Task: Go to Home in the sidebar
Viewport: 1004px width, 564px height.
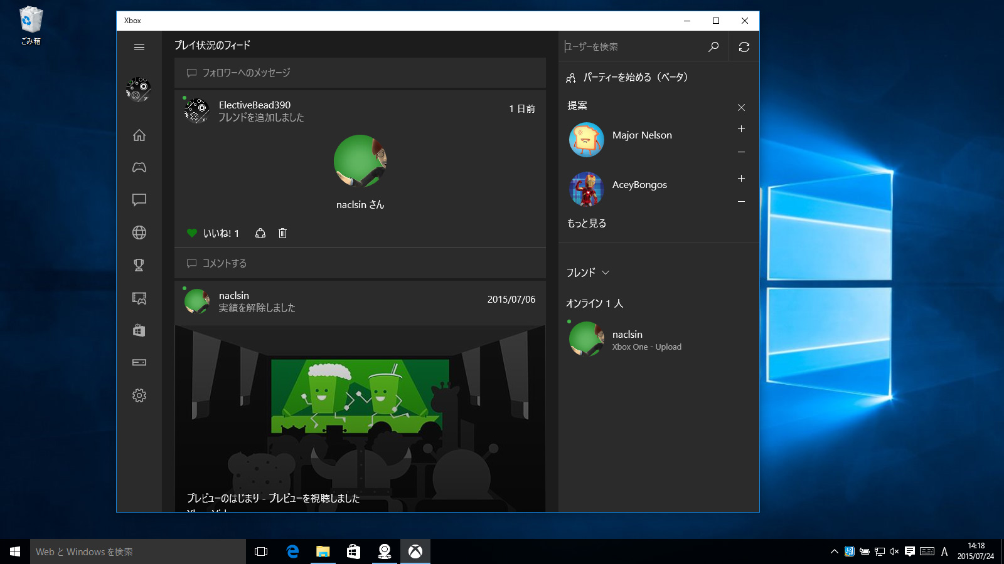Action: pos(139,135)
